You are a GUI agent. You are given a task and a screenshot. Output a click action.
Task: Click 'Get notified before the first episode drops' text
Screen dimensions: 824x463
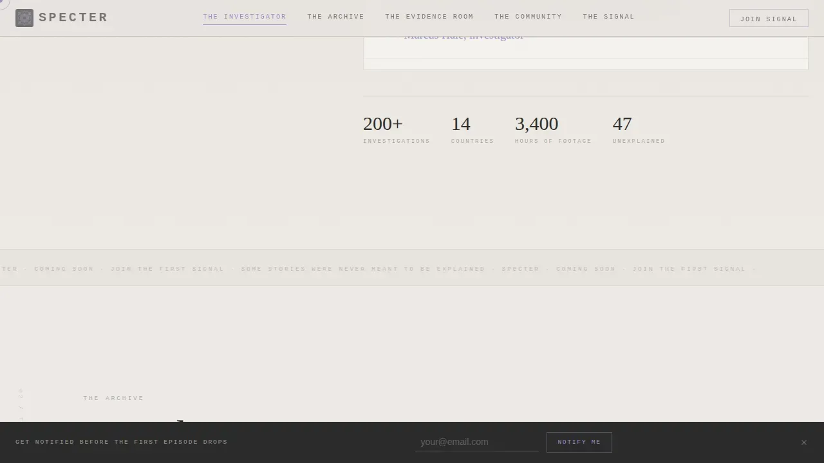click(x=122, y=442)
